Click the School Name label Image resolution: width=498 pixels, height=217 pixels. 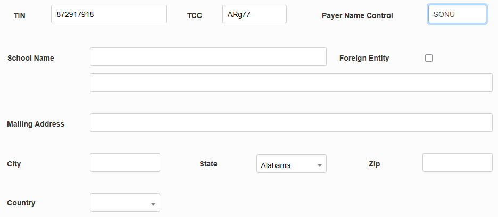pos(31,58)
